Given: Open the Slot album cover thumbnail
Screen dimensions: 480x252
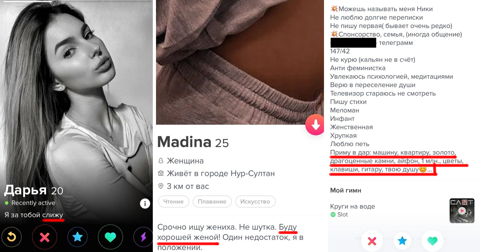Looking at the screenshot, I should click(462, 210).
